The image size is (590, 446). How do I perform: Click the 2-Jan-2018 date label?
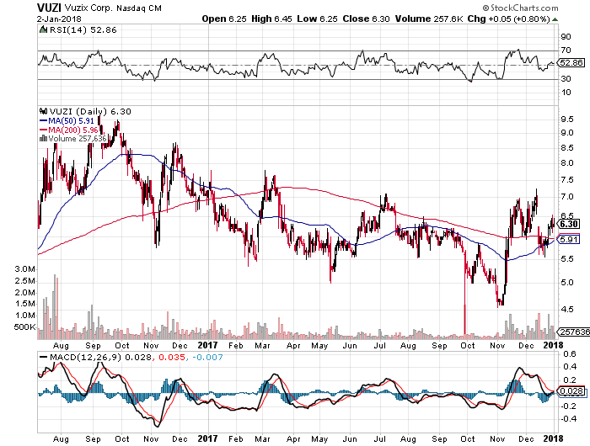[59, 19]
